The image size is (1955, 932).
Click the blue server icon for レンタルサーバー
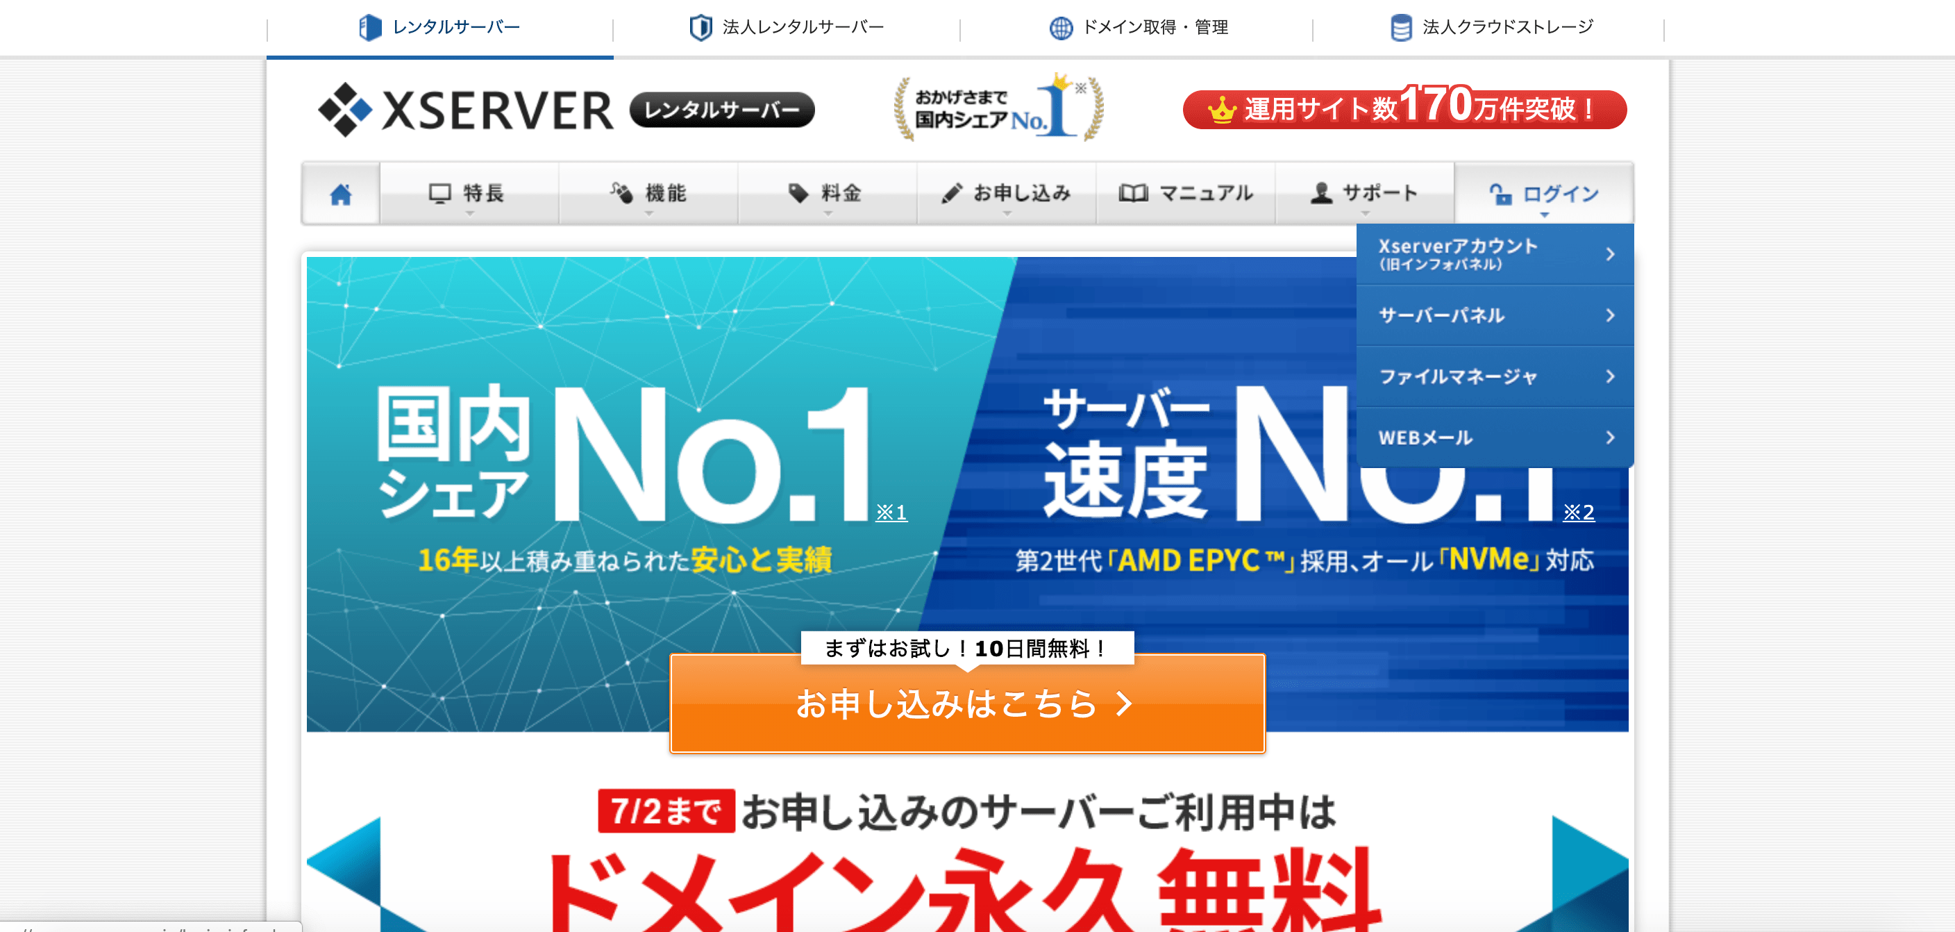(369, 27)
